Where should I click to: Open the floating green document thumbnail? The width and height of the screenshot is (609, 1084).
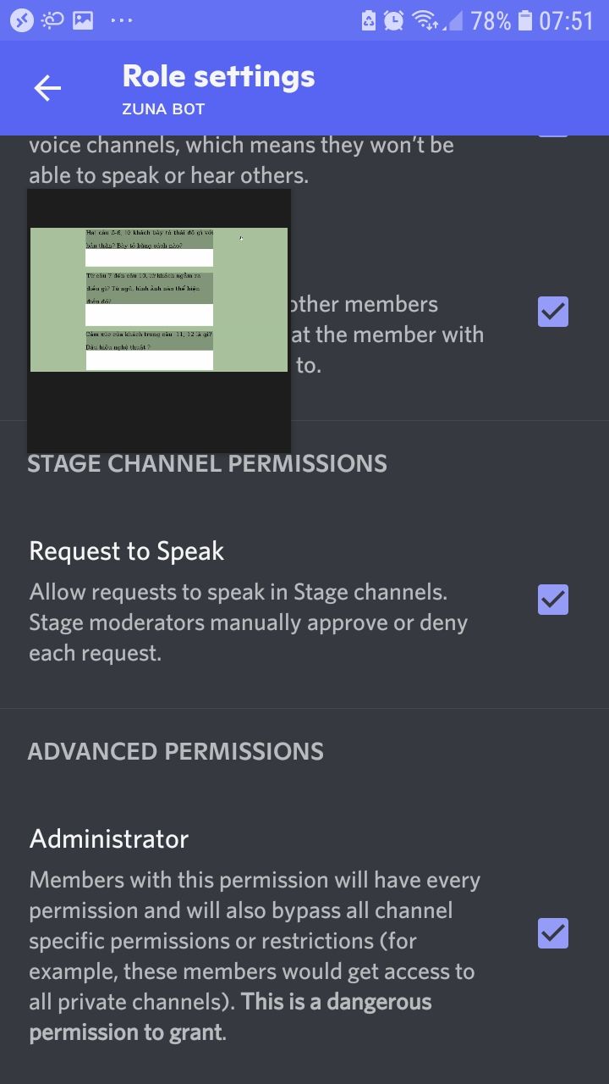coord(159,299)
